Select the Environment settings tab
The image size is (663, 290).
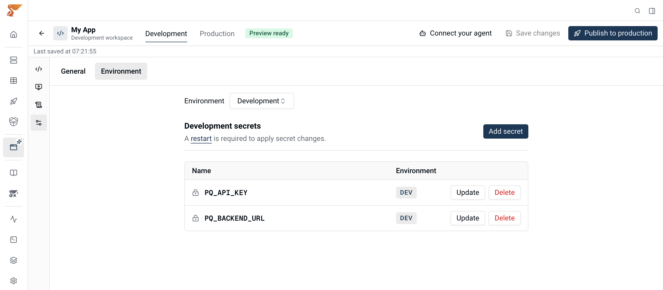coord(121,71)
